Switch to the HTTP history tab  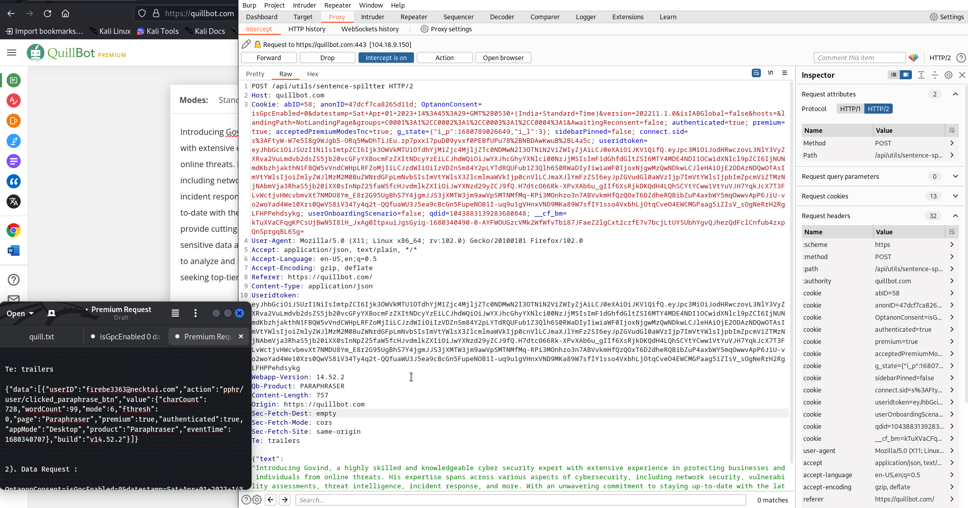coord(307,29)
